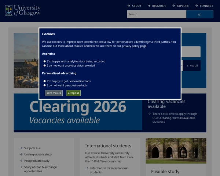Open the UCAS Clearing vacancies link
Viewport: 220px width, 176px height.
175,118
